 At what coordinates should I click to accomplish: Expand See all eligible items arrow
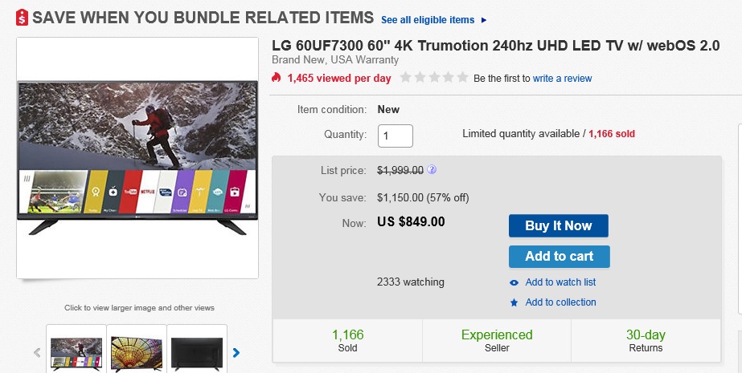483,20
